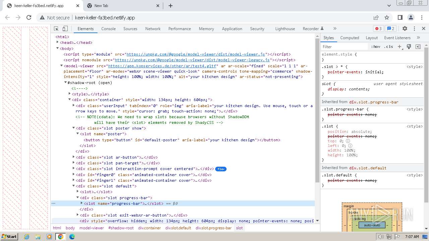
Task: Select the default-poster button element row
Action: coord(182,140)
